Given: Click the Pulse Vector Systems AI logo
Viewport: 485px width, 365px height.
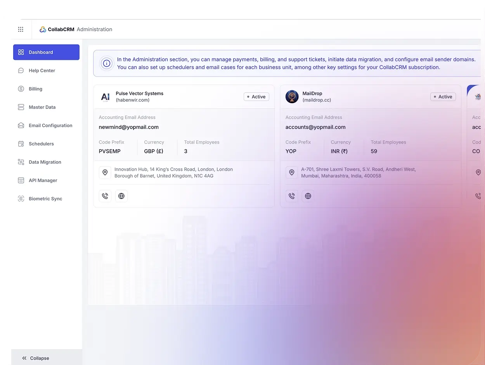Looking at the screenshot, I should tap(105, 97).
